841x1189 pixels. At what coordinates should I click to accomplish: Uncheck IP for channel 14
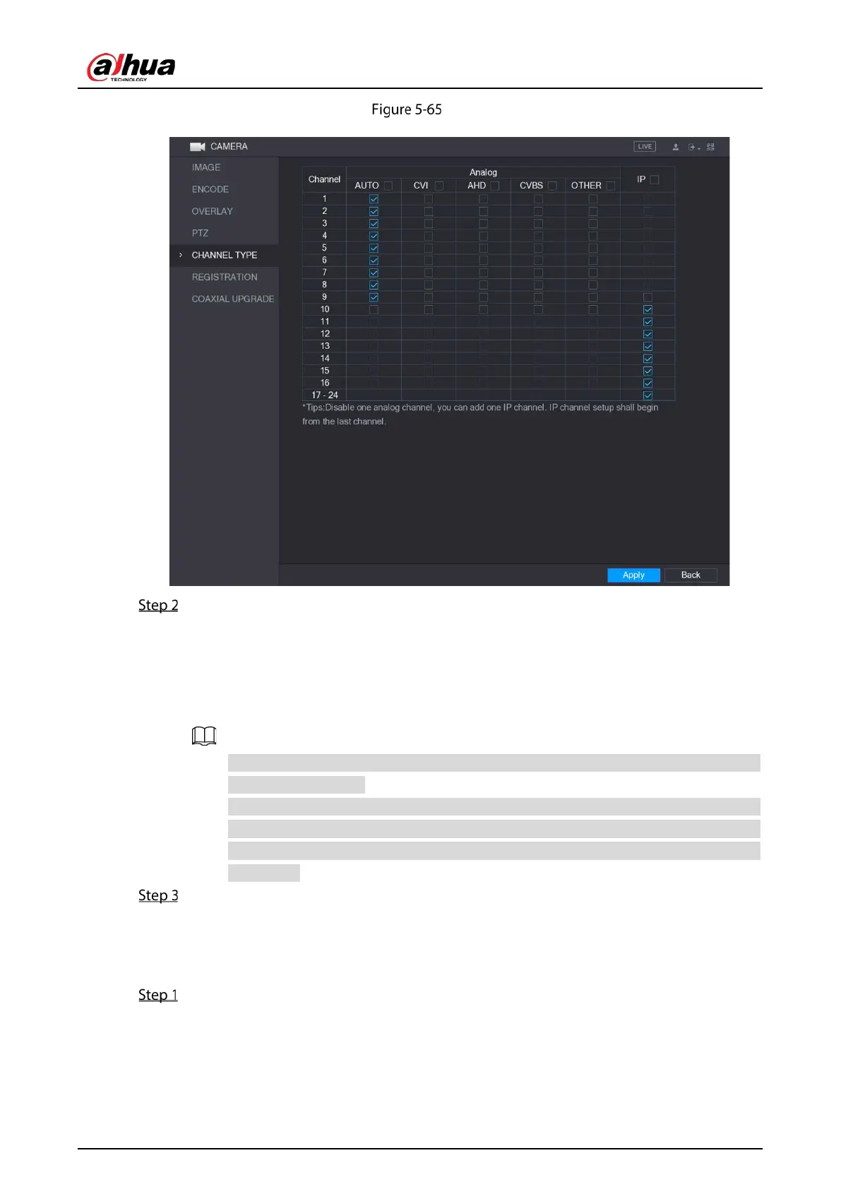(x=648, y=359)
